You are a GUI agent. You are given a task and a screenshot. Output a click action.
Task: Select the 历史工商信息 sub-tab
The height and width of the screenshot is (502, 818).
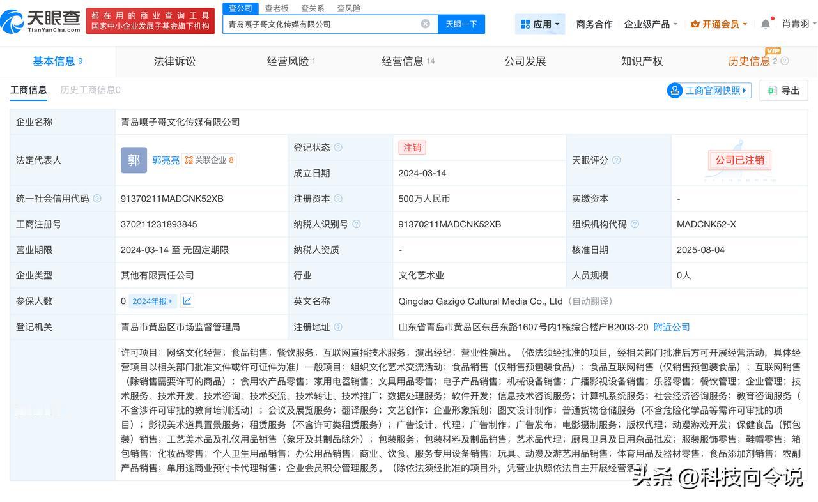pos(90,90)
